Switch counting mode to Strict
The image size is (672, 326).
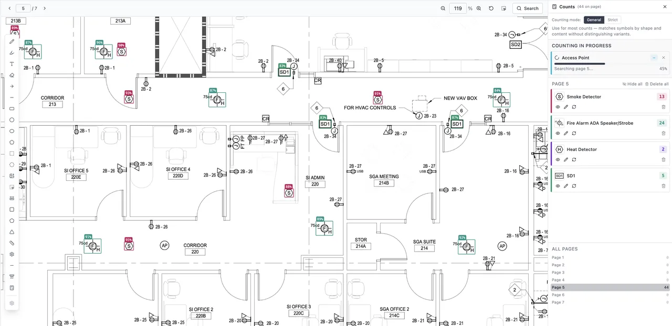click(613, 20)
